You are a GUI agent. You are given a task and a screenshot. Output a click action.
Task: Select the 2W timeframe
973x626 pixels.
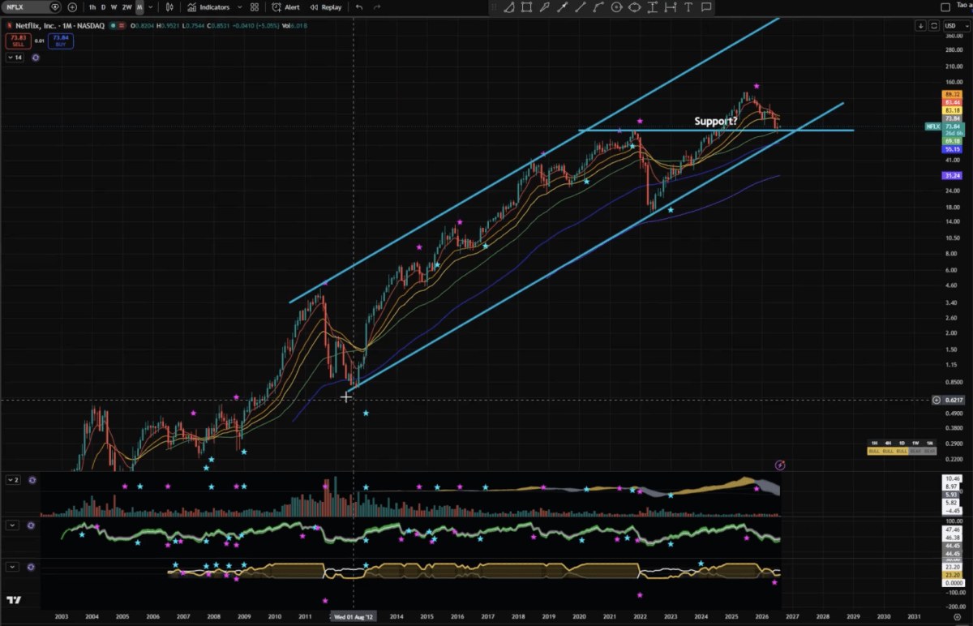tap(127, 7)
